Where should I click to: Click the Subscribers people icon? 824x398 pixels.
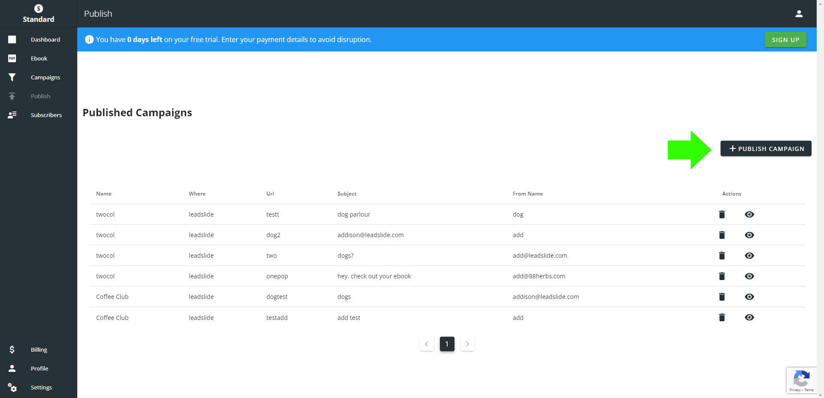(x=12, y=115)
